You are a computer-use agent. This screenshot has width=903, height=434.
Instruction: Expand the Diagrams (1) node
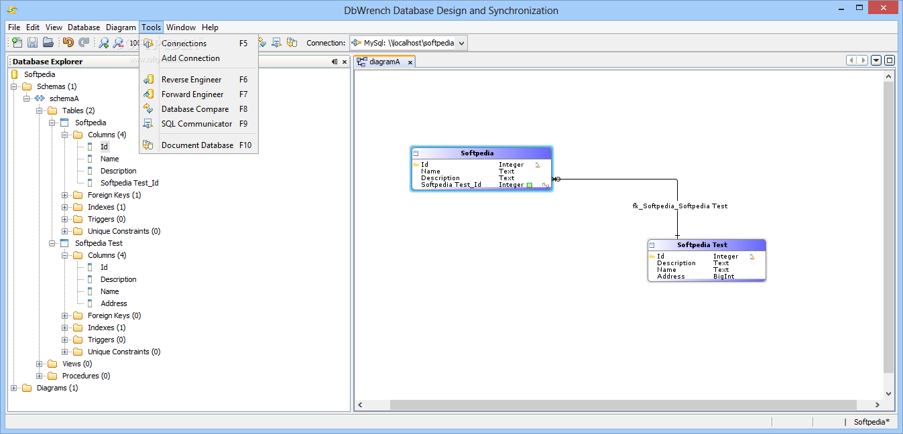click(x=14, y=388)
